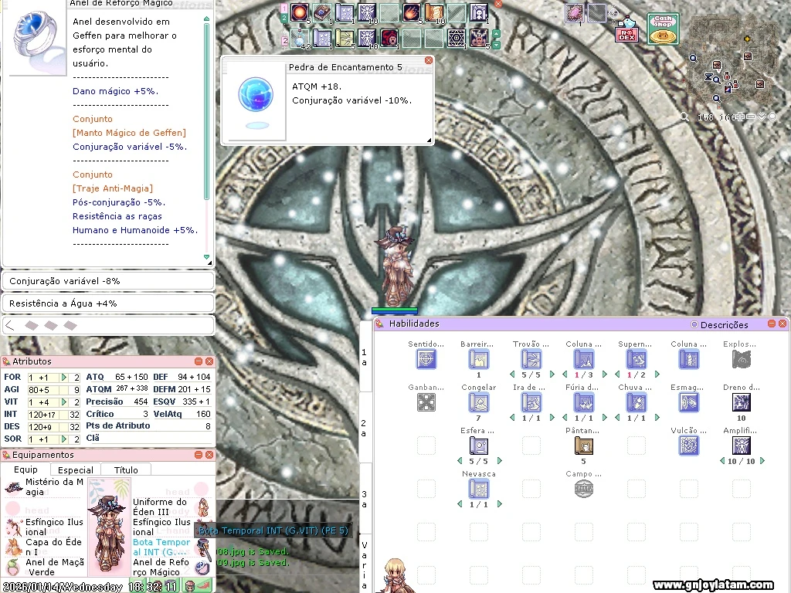The height and width of the screenshot is (593, 791).
Task: Switch to the Especial equipment tab
Action: tap(76, 469)
